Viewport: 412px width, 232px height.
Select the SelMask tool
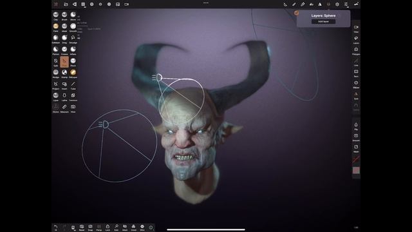[56, 39]
